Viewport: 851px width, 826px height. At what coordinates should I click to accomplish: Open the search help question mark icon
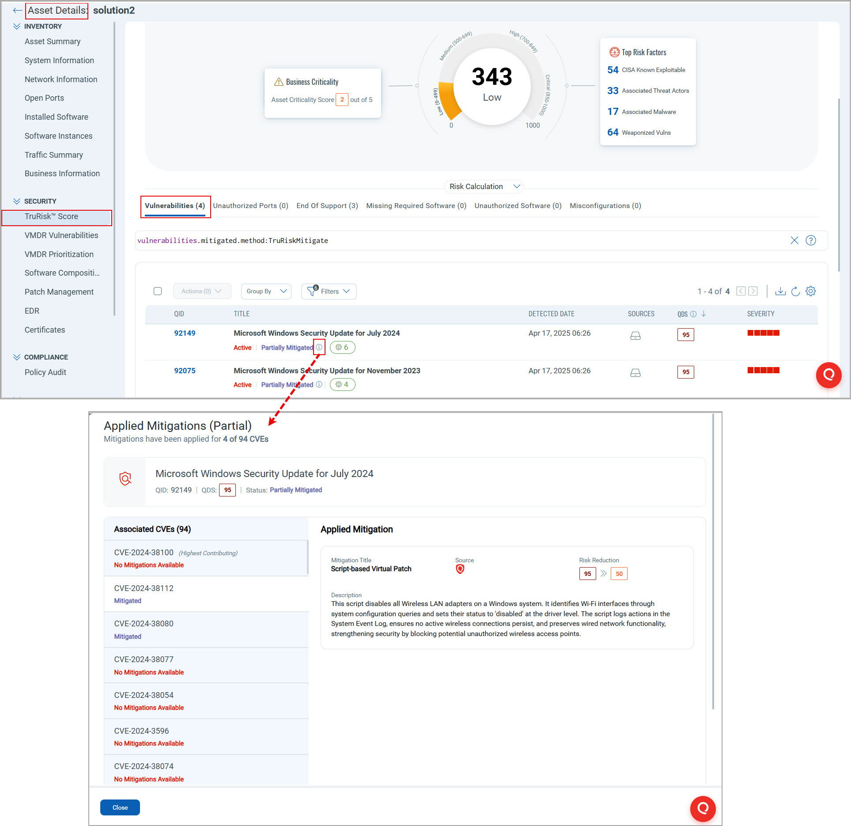click(x=810, y=240)
